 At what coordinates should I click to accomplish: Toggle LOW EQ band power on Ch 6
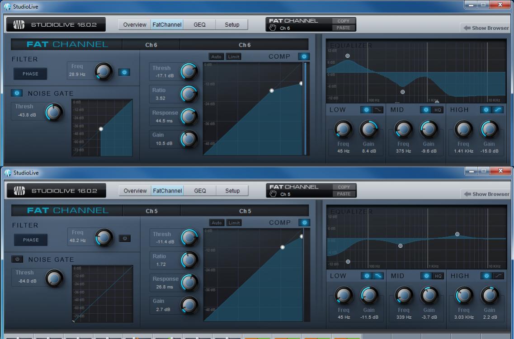point(366,110)
